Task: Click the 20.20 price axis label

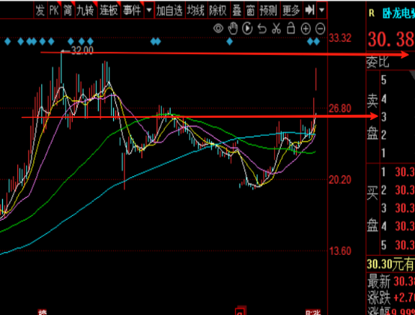Action: [x=340, y=180]
